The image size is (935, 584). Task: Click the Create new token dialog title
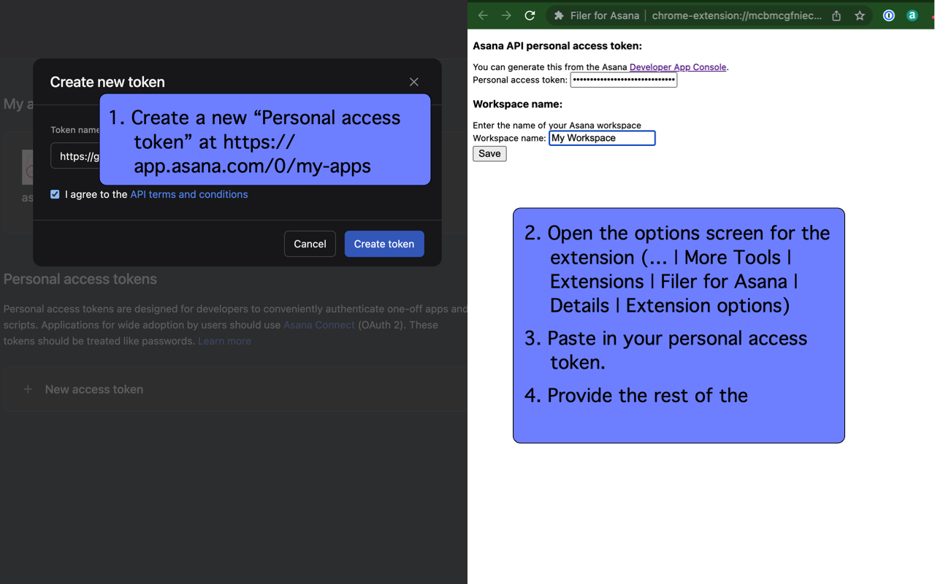coord(107,82)
